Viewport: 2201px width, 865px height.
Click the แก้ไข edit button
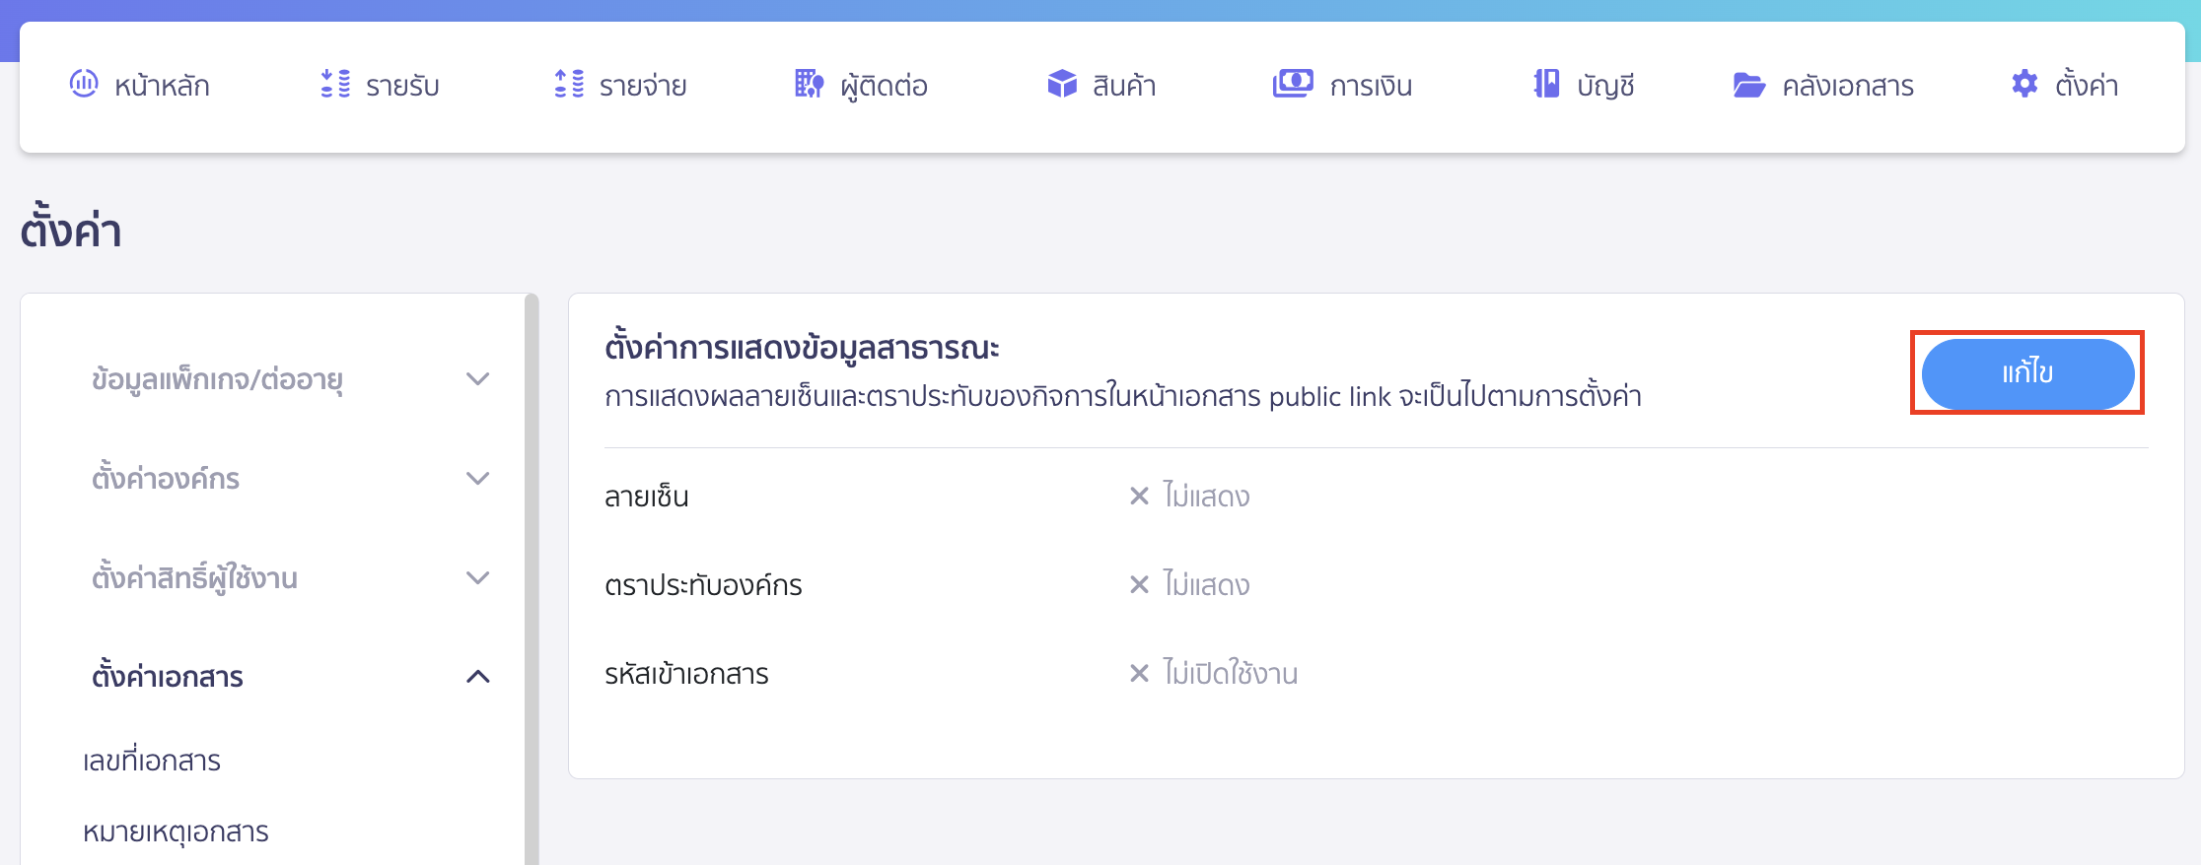[2026, 374]
